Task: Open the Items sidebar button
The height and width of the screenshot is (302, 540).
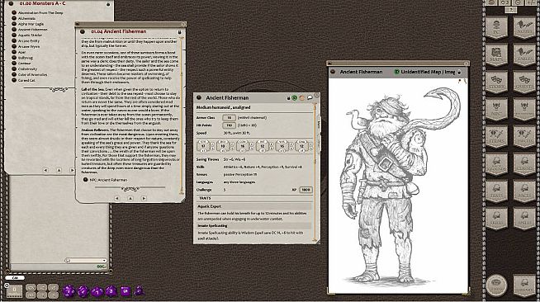Action: point(496,136)
